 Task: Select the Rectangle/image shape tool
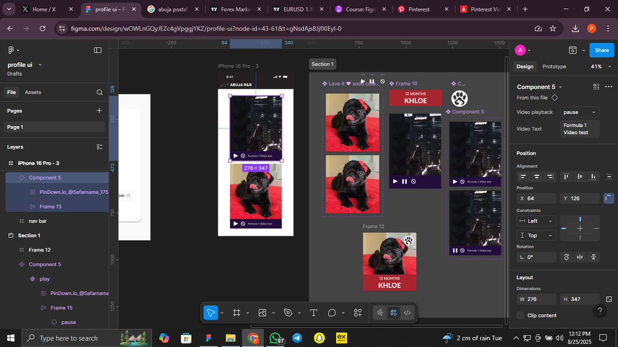262,313
